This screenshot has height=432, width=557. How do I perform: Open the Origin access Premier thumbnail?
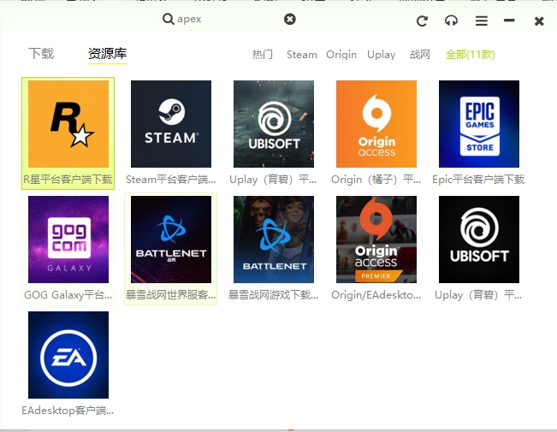tap(376, 240)
